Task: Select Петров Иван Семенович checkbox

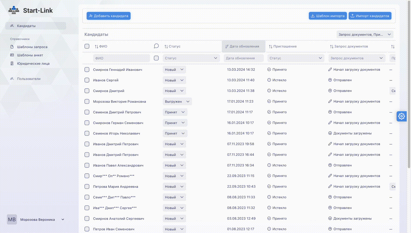Action: click(x=87, y=229)
